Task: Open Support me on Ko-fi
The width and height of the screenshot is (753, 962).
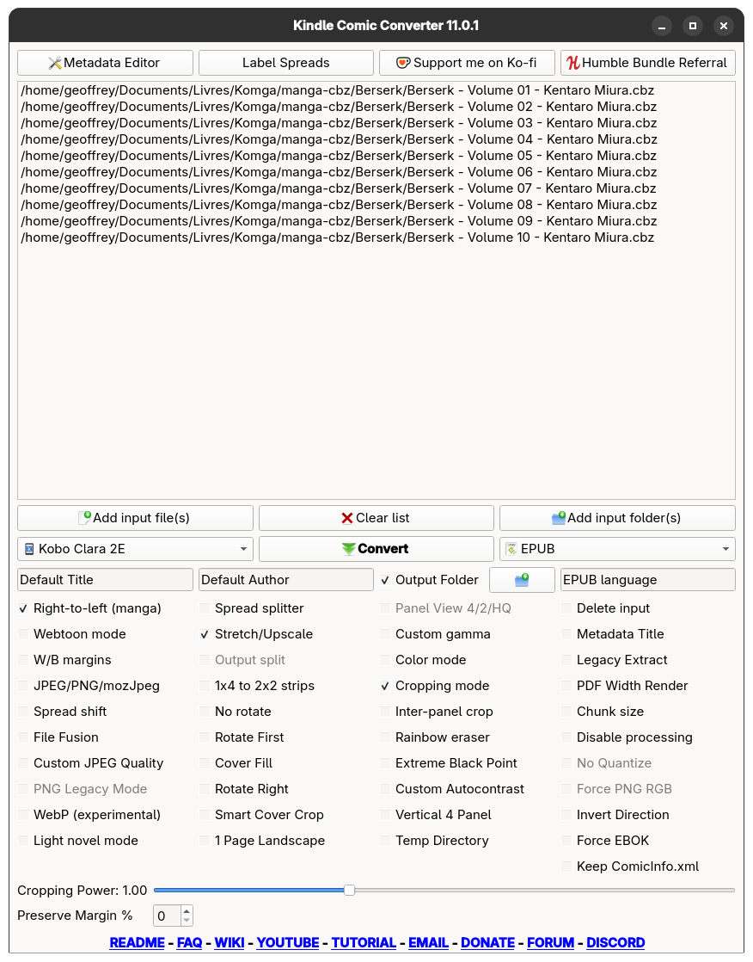Action: [467, 63]
